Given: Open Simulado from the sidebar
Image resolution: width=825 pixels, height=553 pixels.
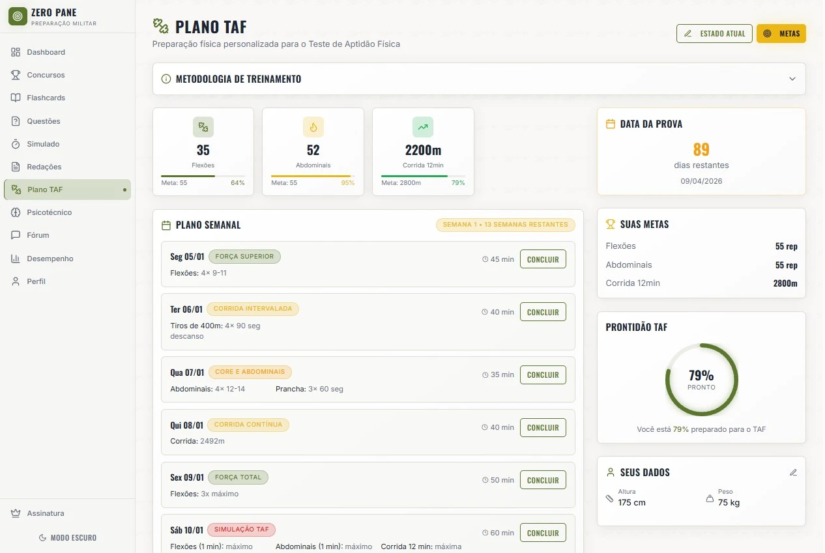Looking at the screenshot, I should 43,144.
